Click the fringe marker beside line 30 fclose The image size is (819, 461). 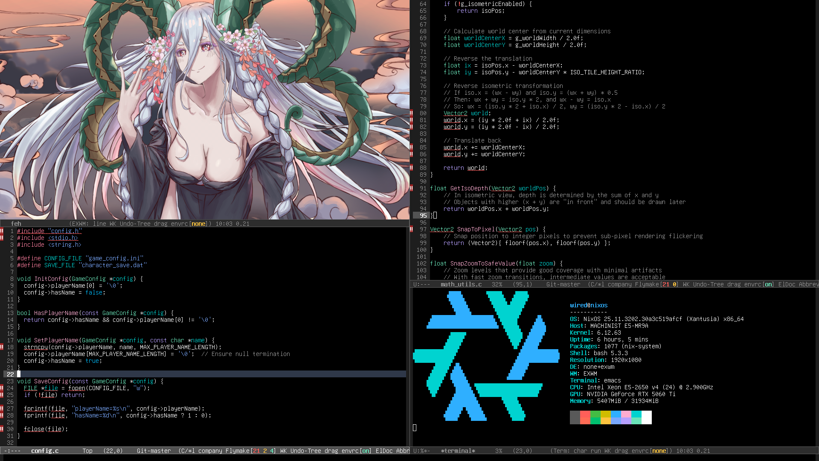click(2, 429)
